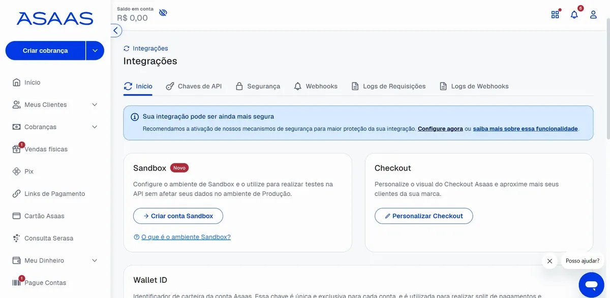The width and height of the screenshot is (610, 298).
Task: Open the user profile icon
Action: point(593,15)
